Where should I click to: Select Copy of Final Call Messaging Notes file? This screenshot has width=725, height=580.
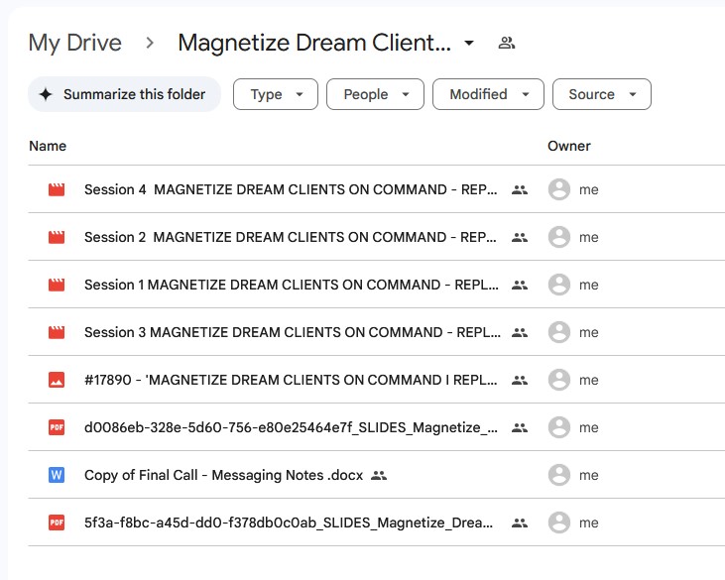[x=223, y=475]
